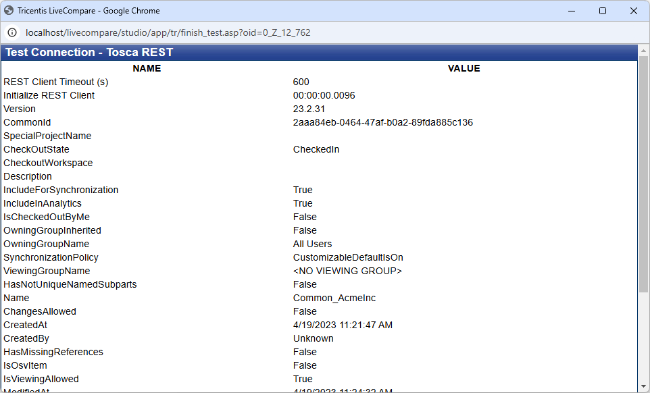Click the Description label

point(28,176)
